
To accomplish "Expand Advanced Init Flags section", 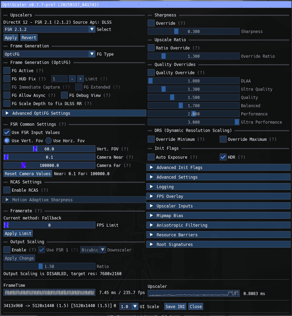I will 218,167.
